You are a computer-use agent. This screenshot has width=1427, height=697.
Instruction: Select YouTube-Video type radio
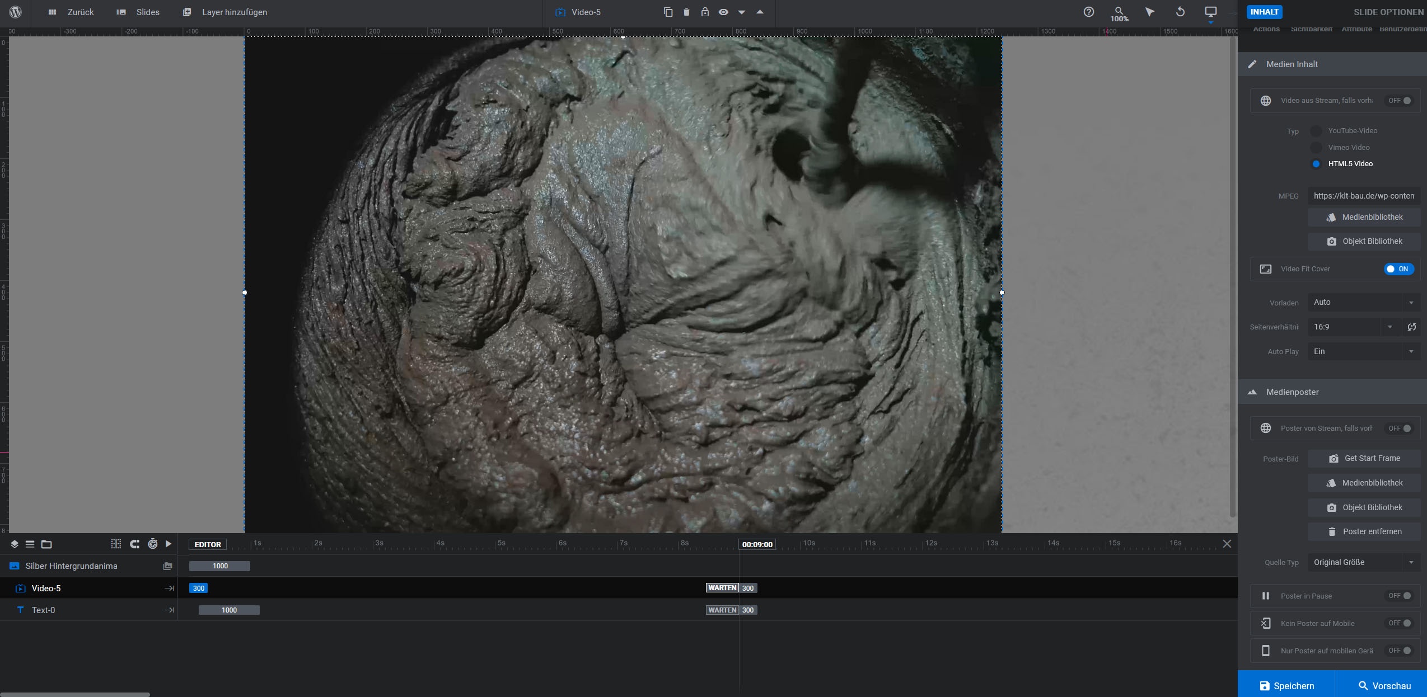(1316, 130)
